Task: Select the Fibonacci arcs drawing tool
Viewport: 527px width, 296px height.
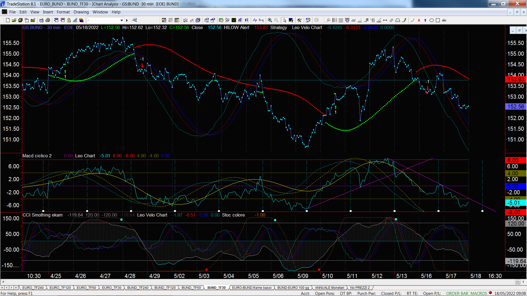Action: [353, 20]
